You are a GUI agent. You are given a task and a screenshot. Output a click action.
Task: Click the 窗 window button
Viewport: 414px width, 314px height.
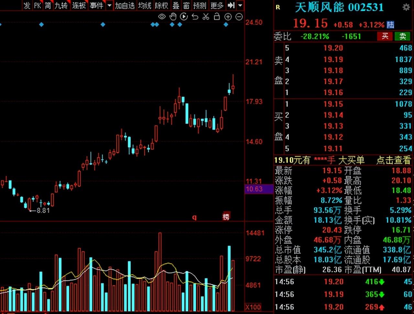186,6
